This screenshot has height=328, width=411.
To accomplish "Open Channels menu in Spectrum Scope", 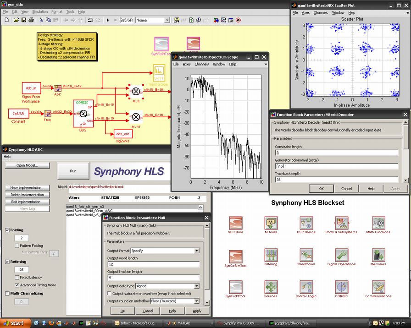I will [201, 64].
